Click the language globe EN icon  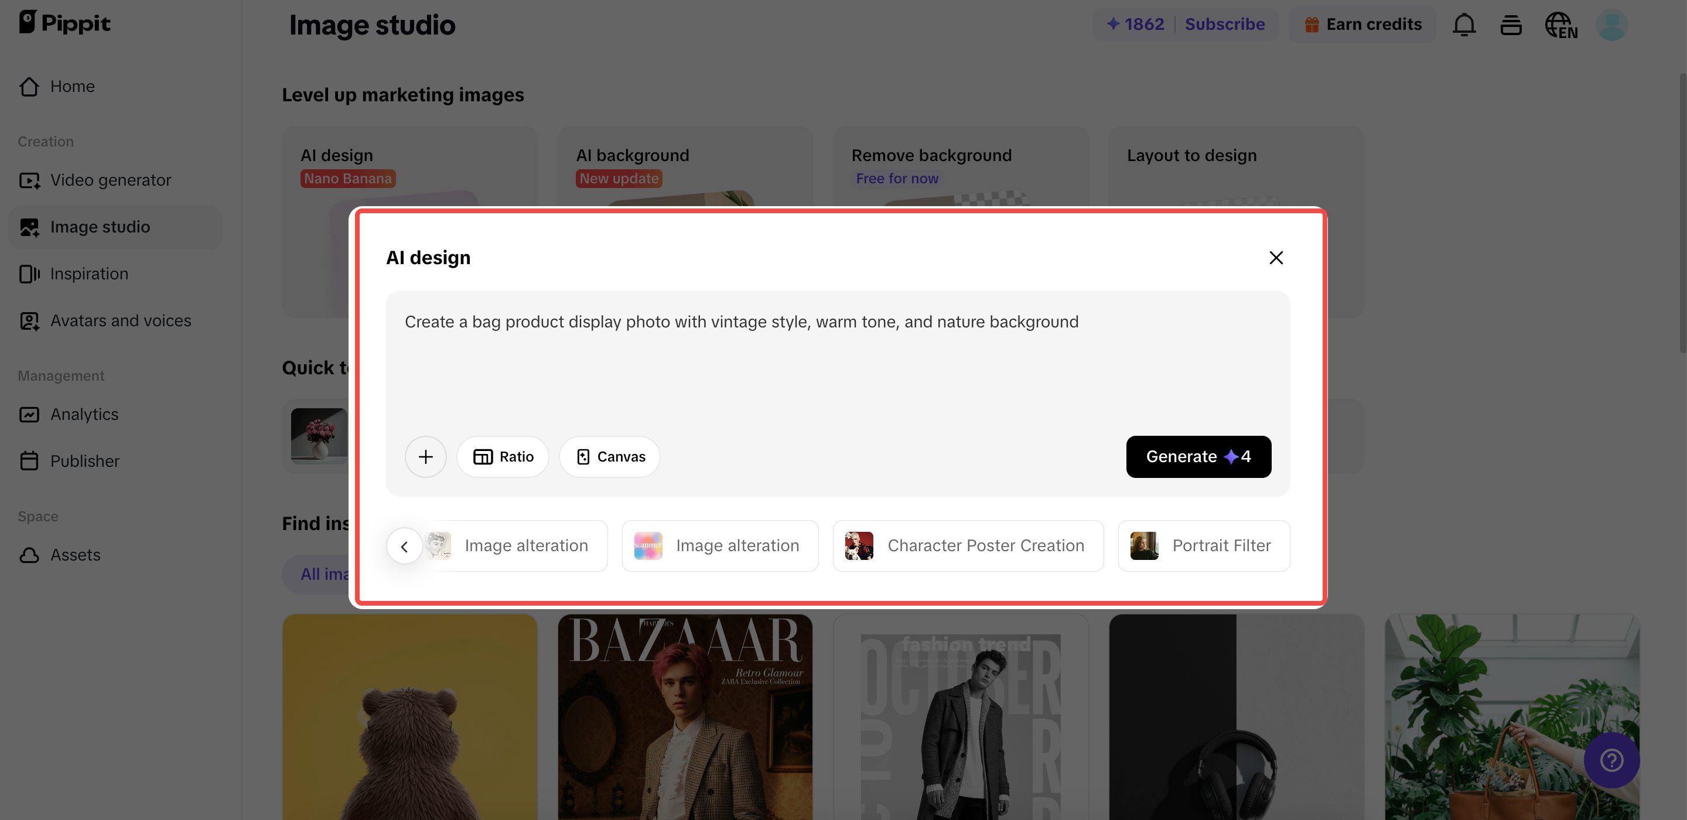click(1560, 25)
